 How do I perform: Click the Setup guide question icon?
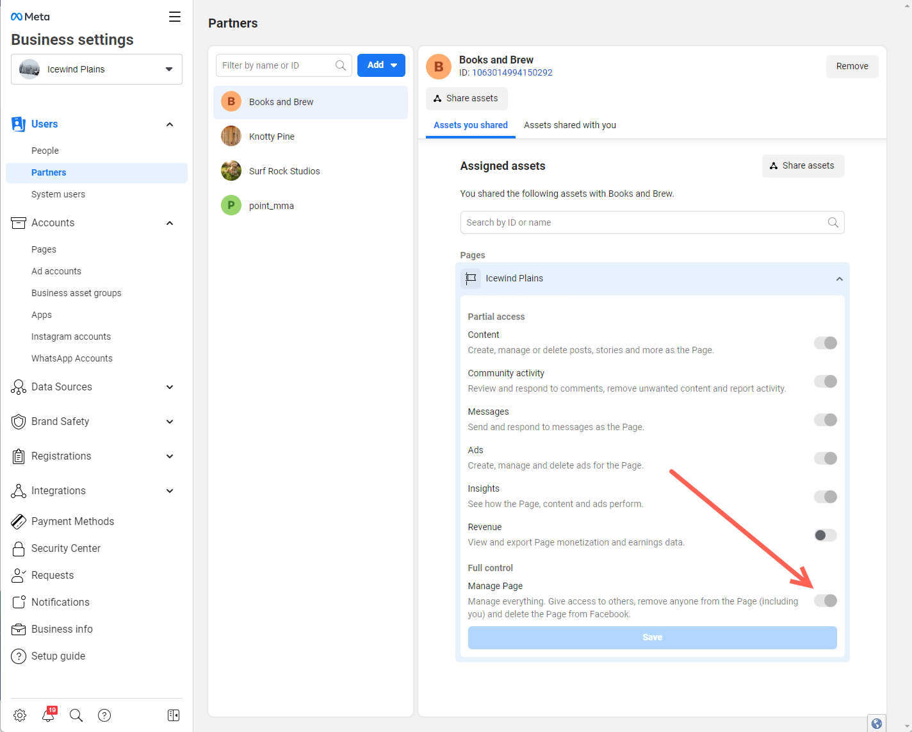tap(19, 656)
